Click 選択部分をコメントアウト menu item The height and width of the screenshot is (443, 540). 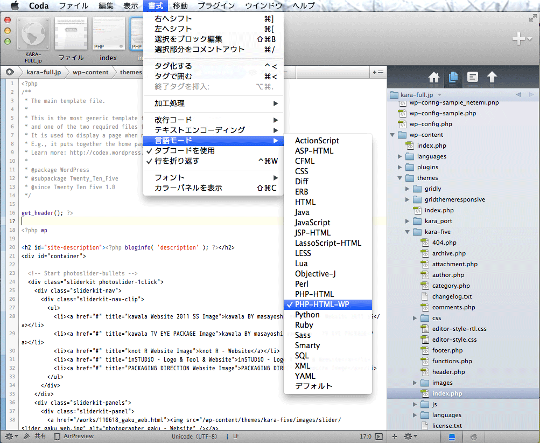[x=213, y=49]
